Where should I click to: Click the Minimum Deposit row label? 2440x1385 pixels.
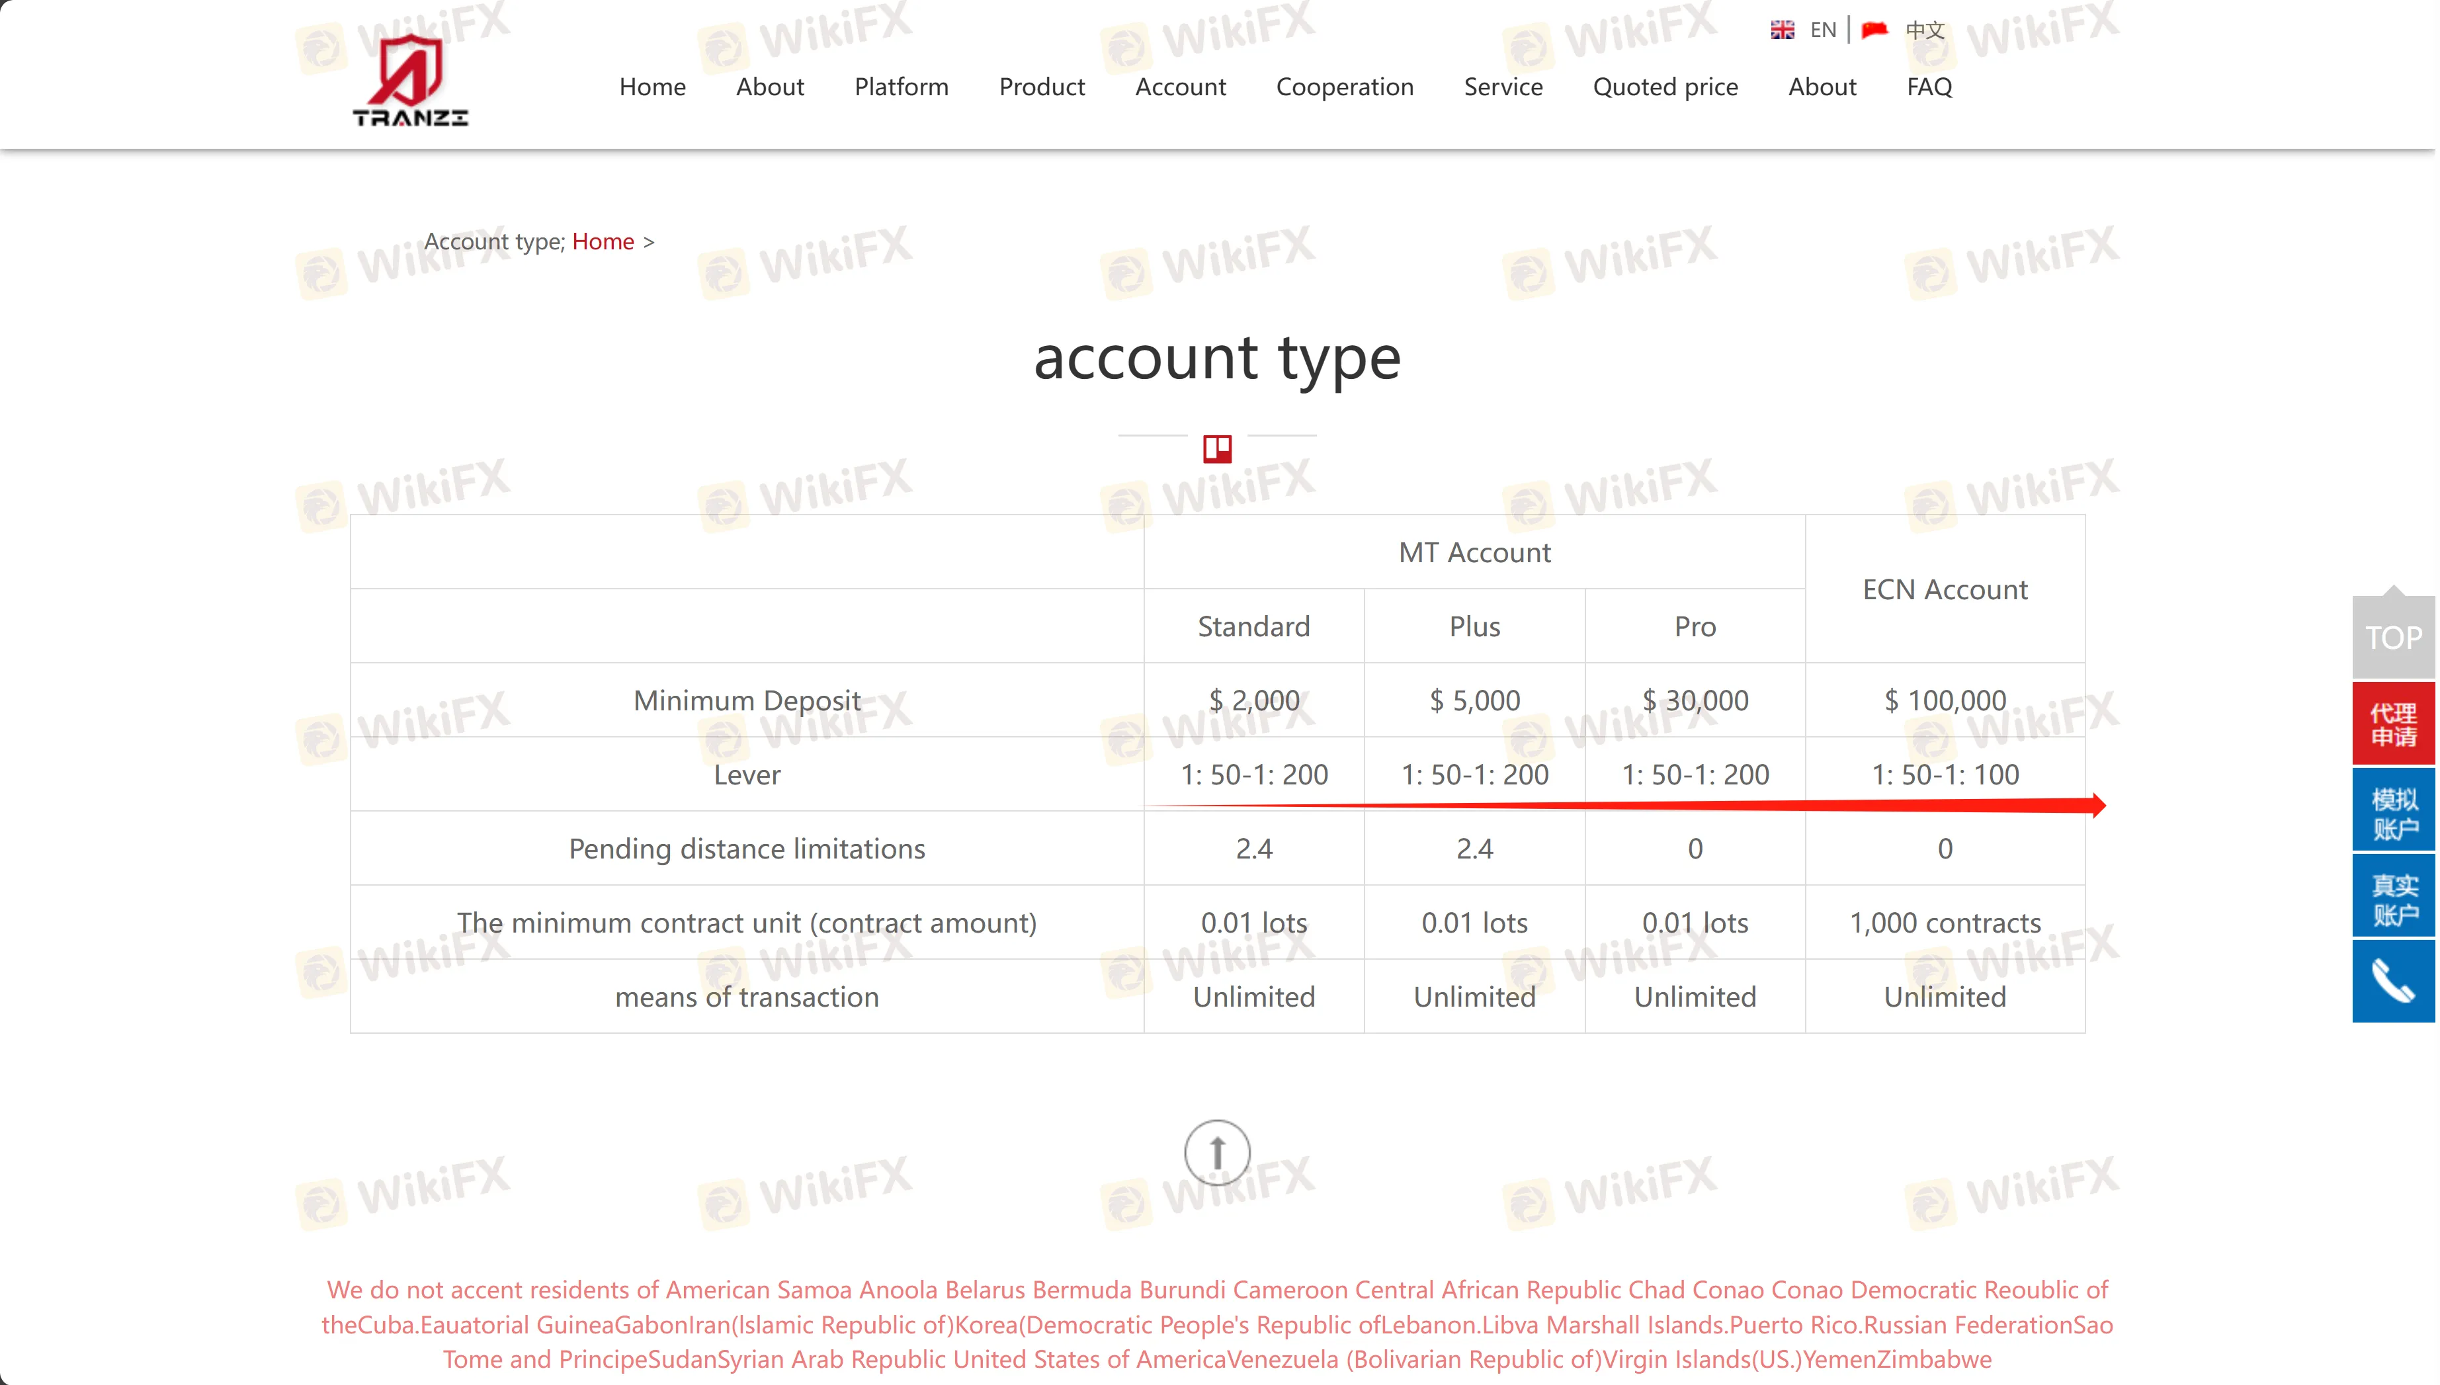pos(747,701)
